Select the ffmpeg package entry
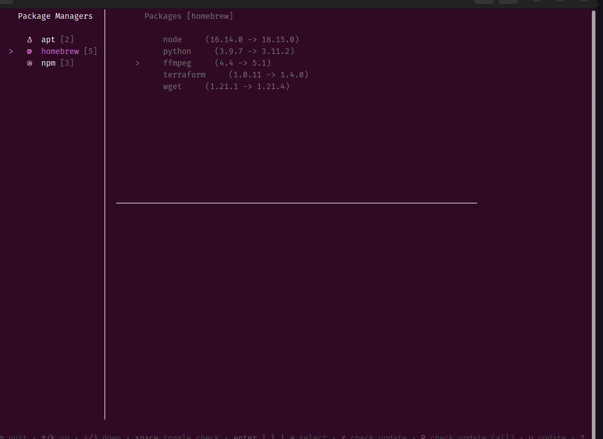Screen dimensions: 603x439 pos(177,63)
